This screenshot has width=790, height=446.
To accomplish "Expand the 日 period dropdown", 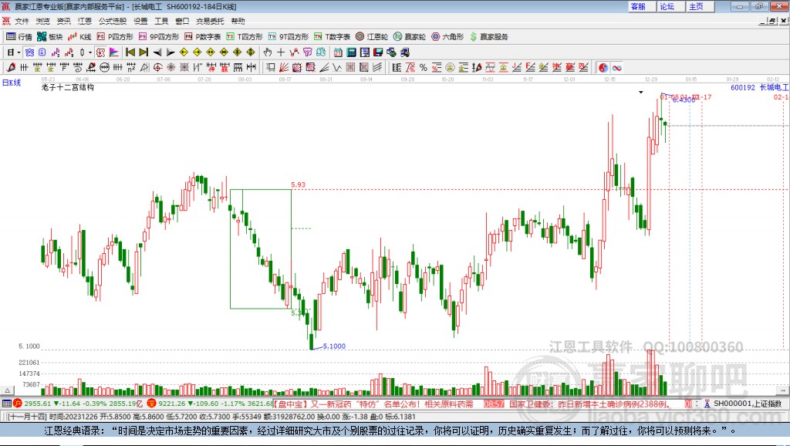I will (19, 52).
